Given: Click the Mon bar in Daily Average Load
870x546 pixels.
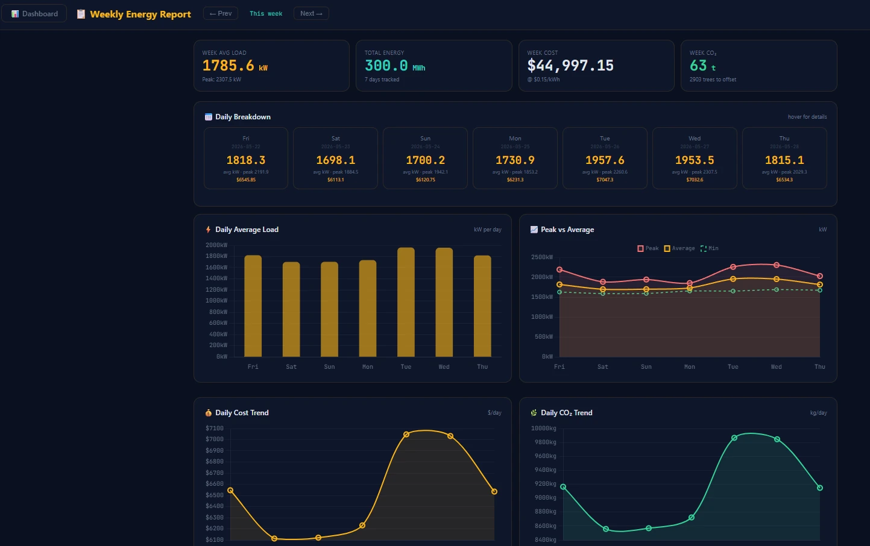Looking at the screenshot, I should click(x=368, y=309).
